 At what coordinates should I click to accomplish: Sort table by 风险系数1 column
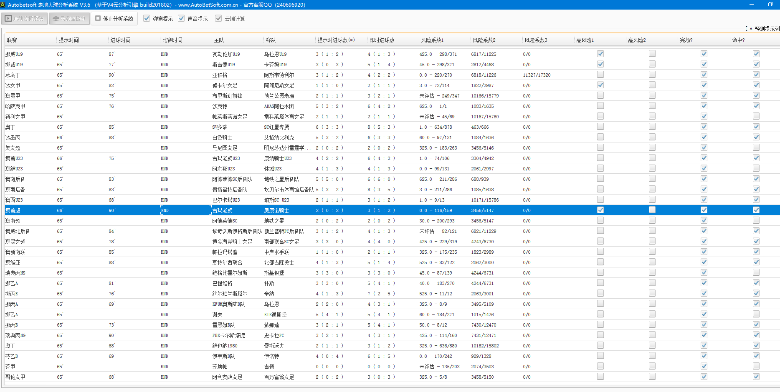coord(432,40)
